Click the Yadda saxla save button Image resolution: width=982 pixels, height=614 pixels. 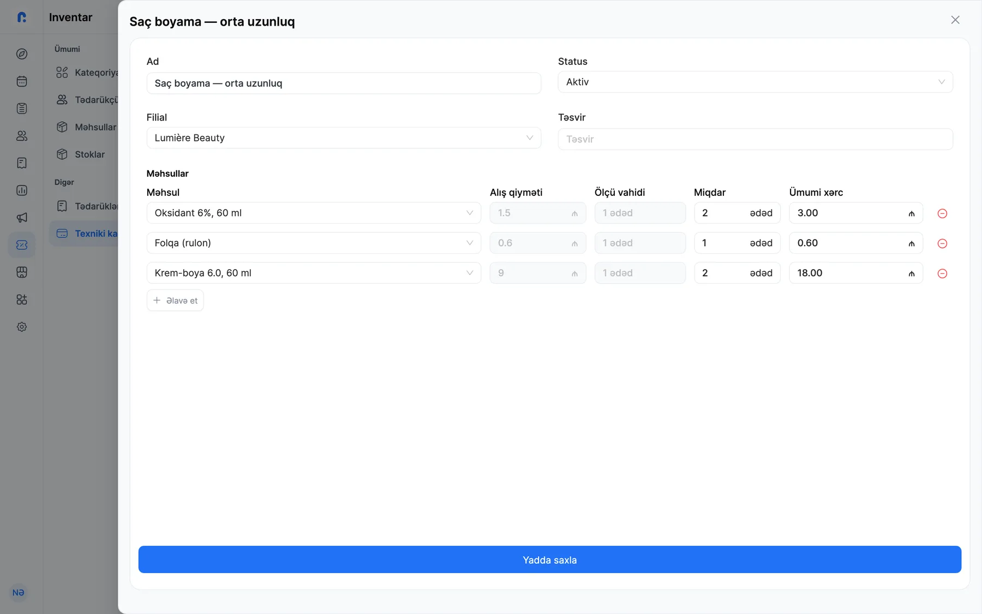(549, 559)
